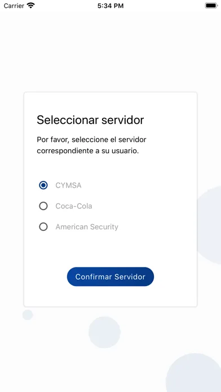Click the Seleccionar servidor heading

click(x=90, y=120)
